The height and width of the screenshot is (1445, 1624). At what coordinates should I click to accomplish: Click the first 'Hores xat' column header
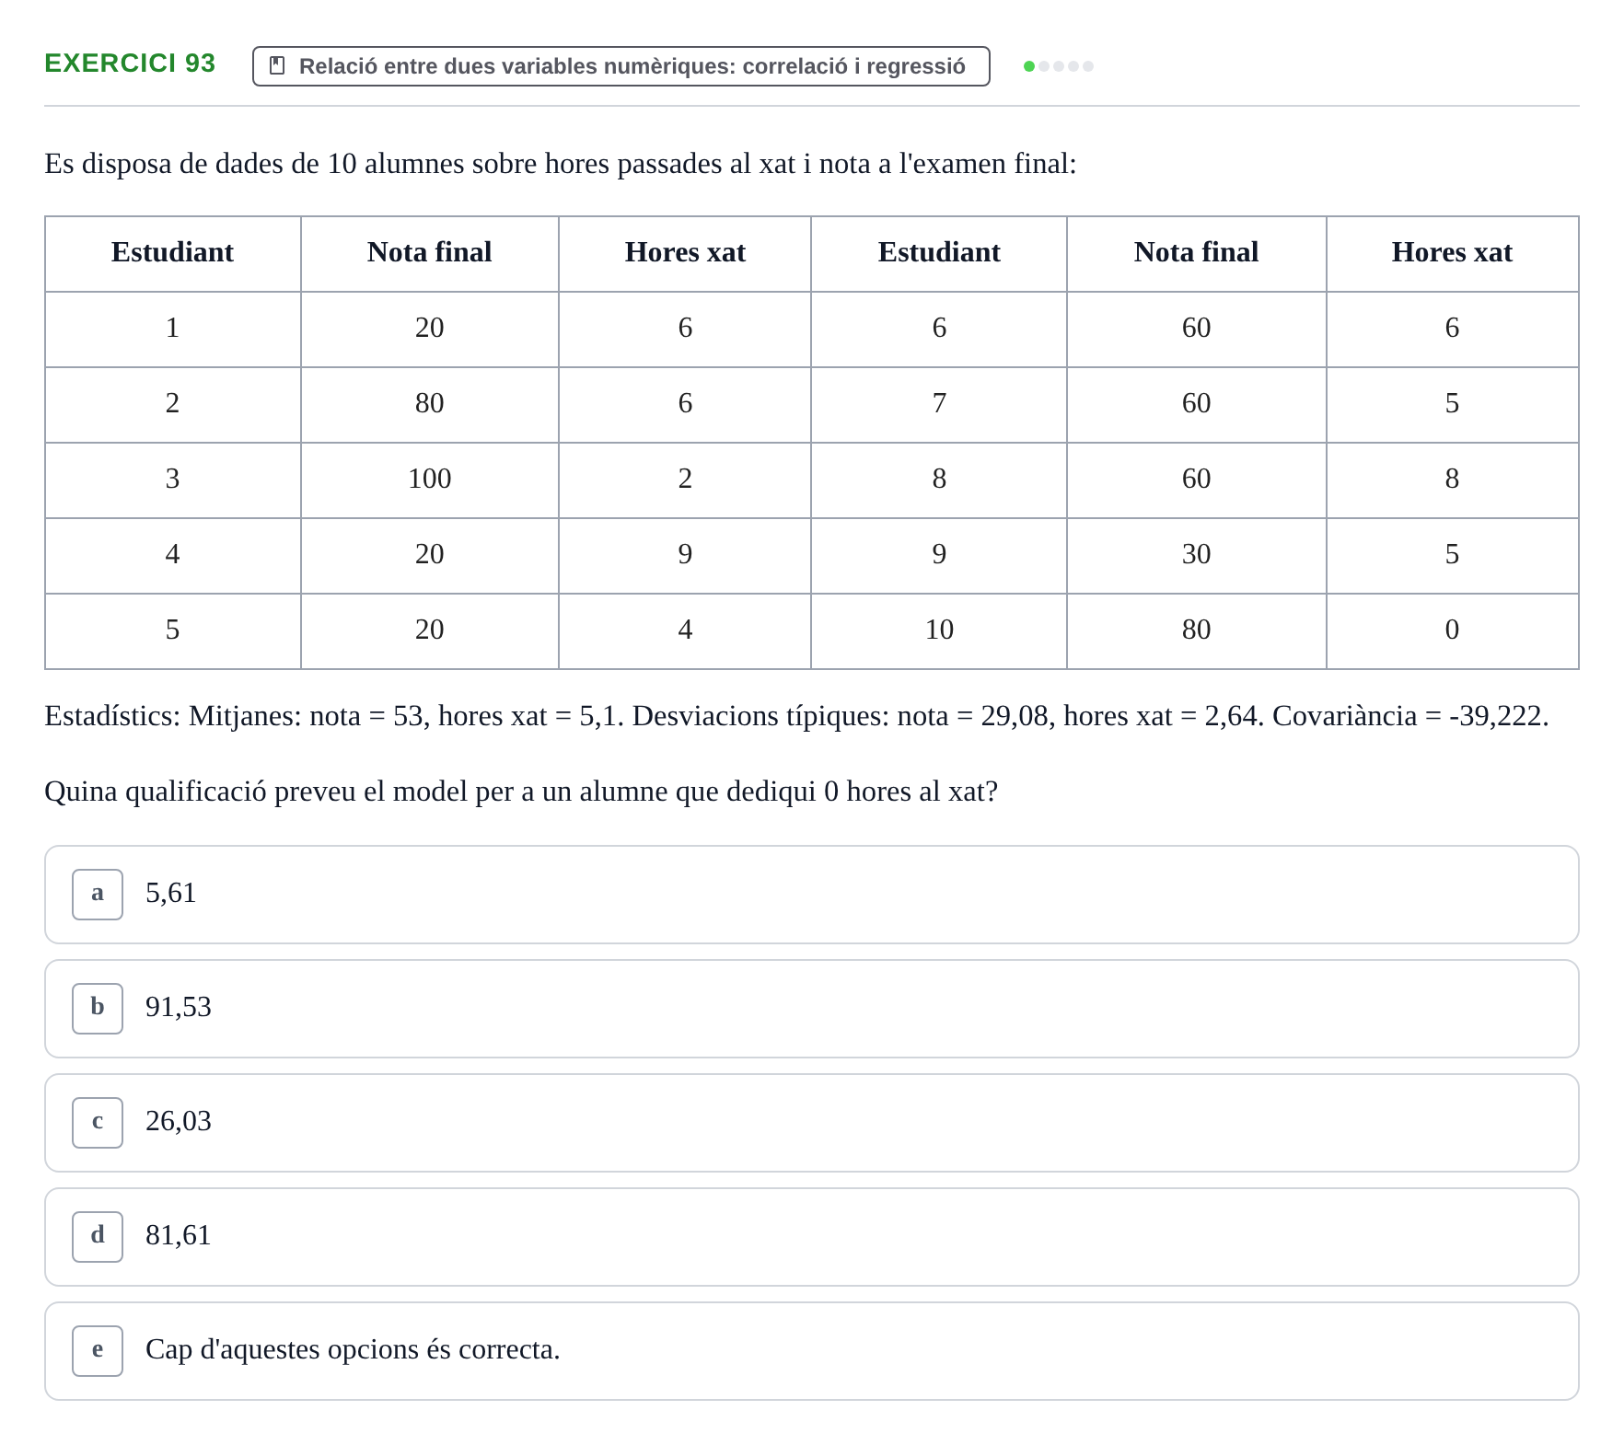(685, 253)
